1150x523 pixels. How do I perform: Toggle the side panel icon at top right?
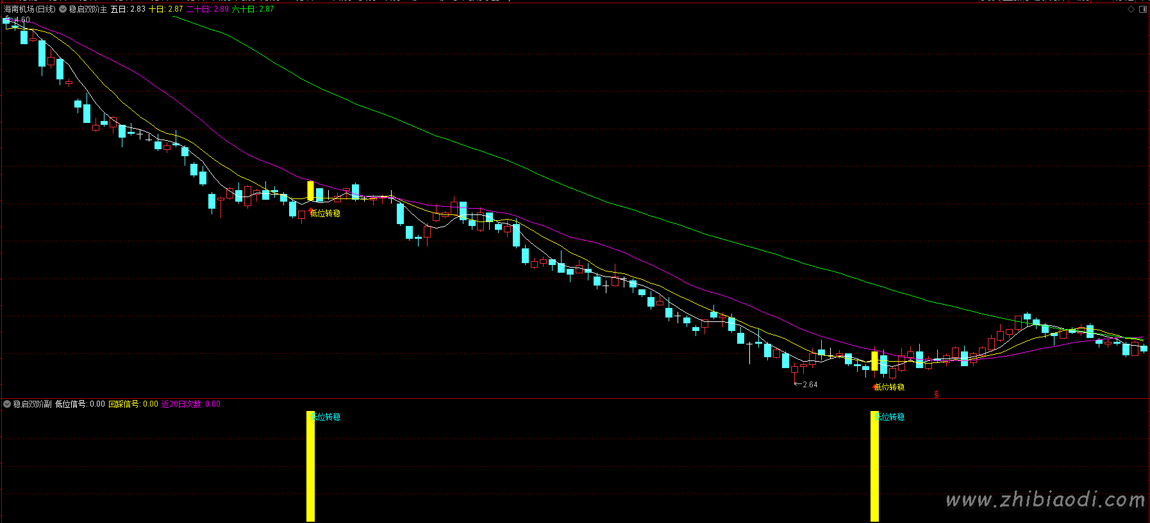click(1143, 10)
